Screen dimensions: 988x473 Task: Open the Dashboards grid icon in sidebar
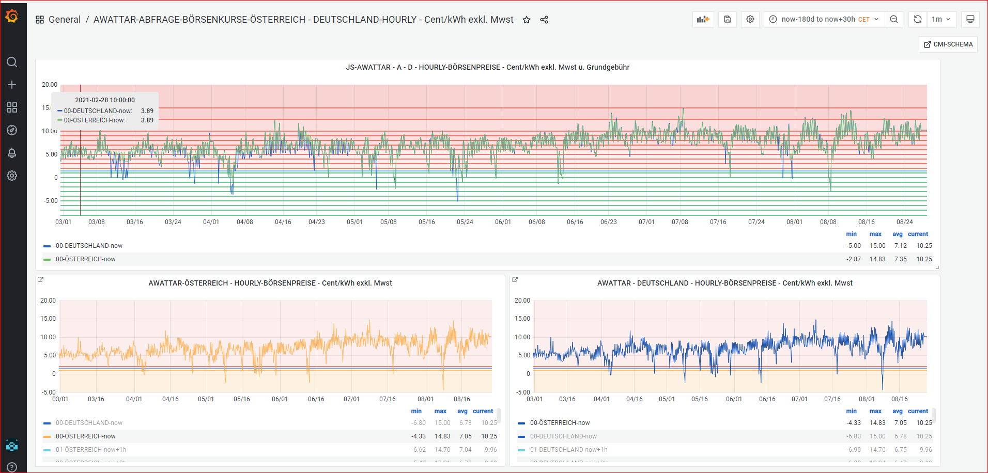tap(12, 107)
